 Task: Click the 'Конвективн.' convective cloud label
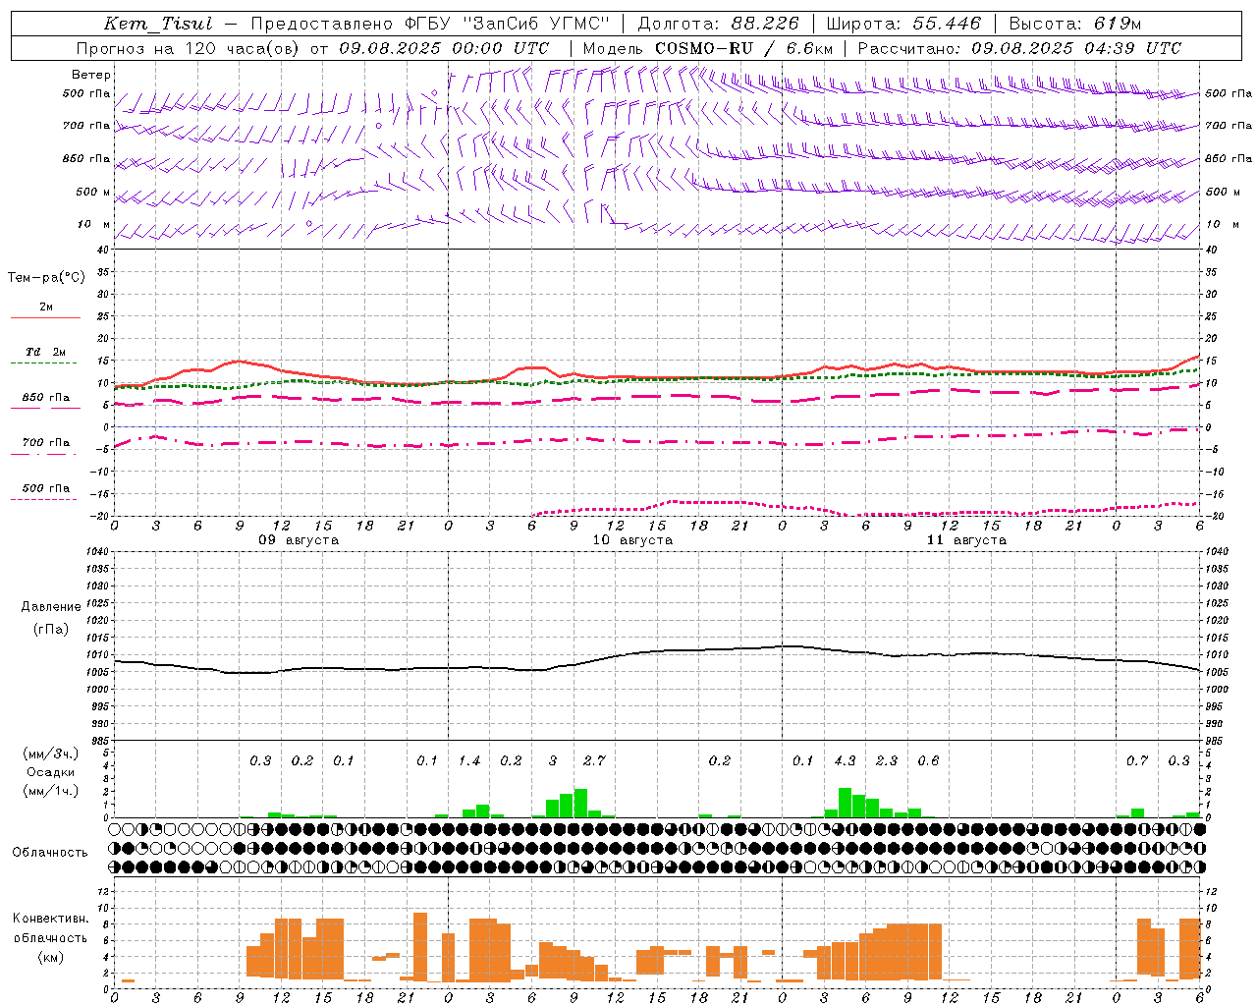point(51,919)
